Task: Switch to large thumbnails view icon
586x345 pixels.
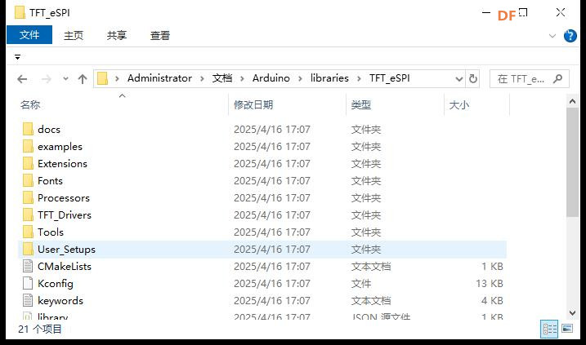Action: pyautogui.click(x=567, y=329)
